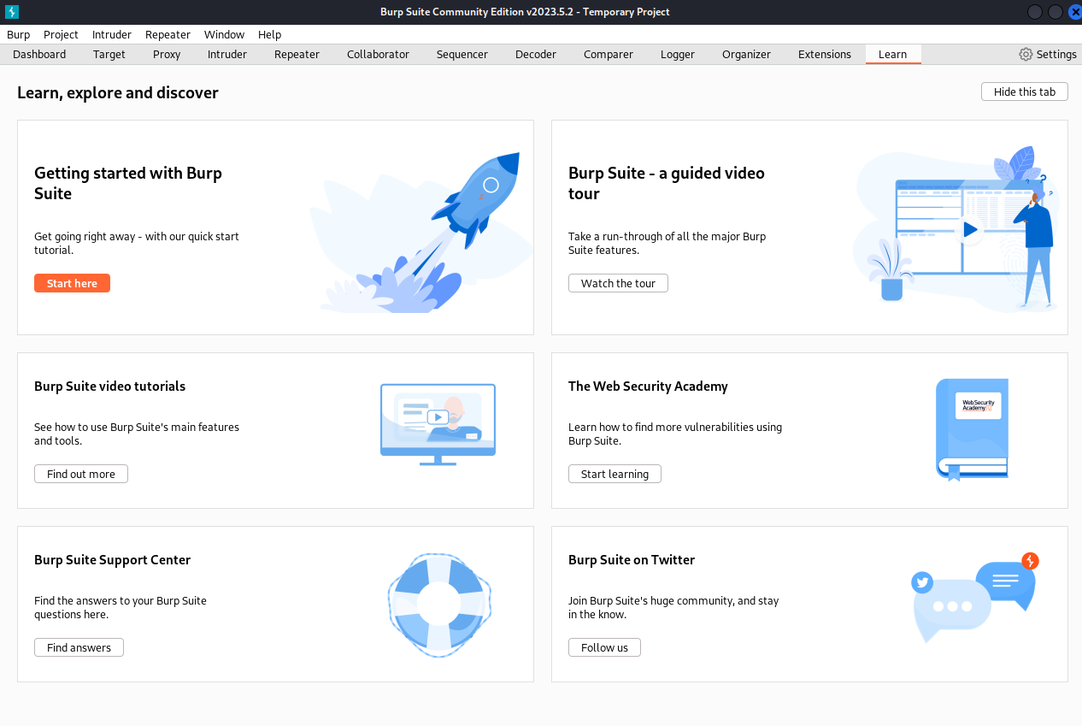Click the Hide this tab button
1082x726 pixels.
pos(1025,91)
